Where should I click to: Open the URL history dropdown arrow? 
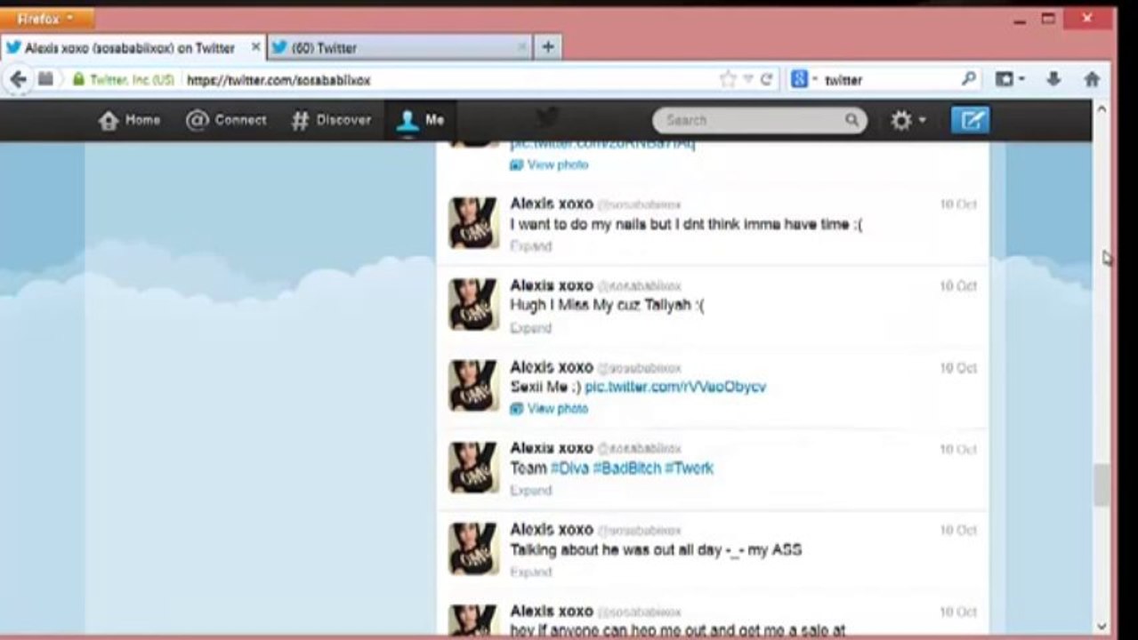[x=748, y=79]
